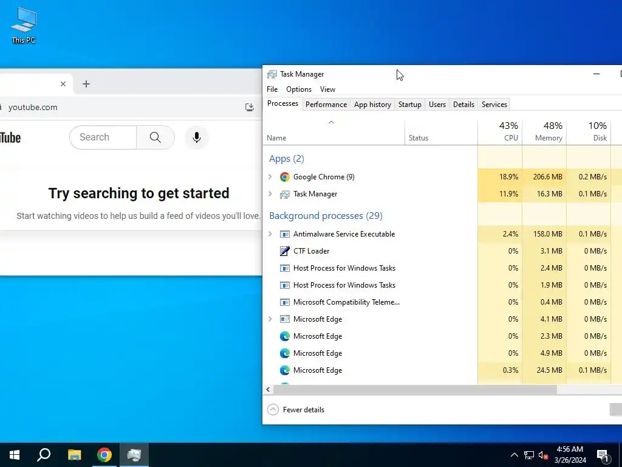
Task: Open the Options menu in Task Manager
Action: (x=299, y=89)
